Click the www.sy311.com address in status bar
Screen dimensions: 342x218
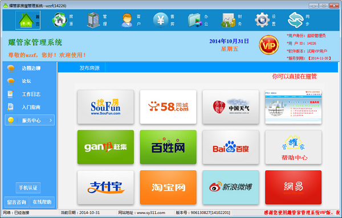pos(150,212)
